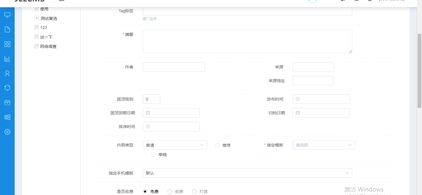Focus the 摘要 summary text area
422x195 pixels.
pyautogui.click(x=247, y=42)
